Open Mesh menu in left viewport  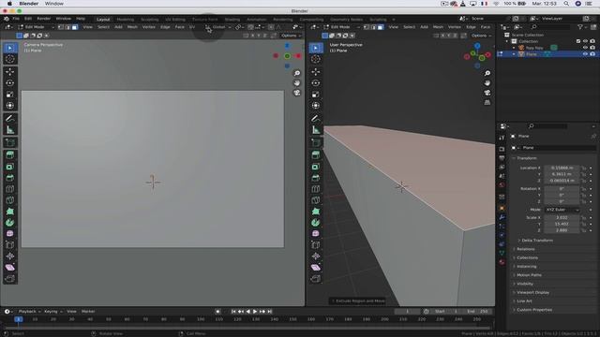[x=132, y=27]
